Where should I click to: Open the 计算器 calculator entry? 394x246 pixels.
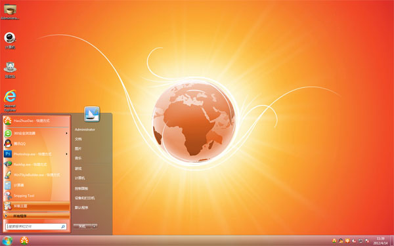point(36,185)
